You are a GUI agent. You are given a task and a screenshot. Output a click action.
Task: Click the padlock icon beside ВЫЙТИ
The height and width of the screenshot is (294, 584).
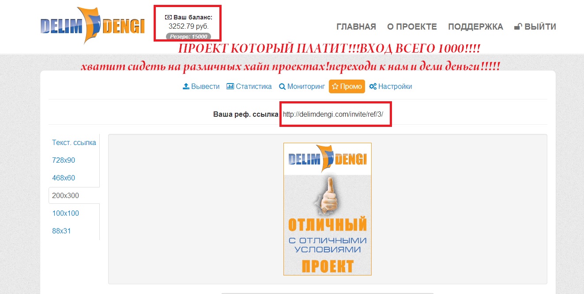(518, 27)
